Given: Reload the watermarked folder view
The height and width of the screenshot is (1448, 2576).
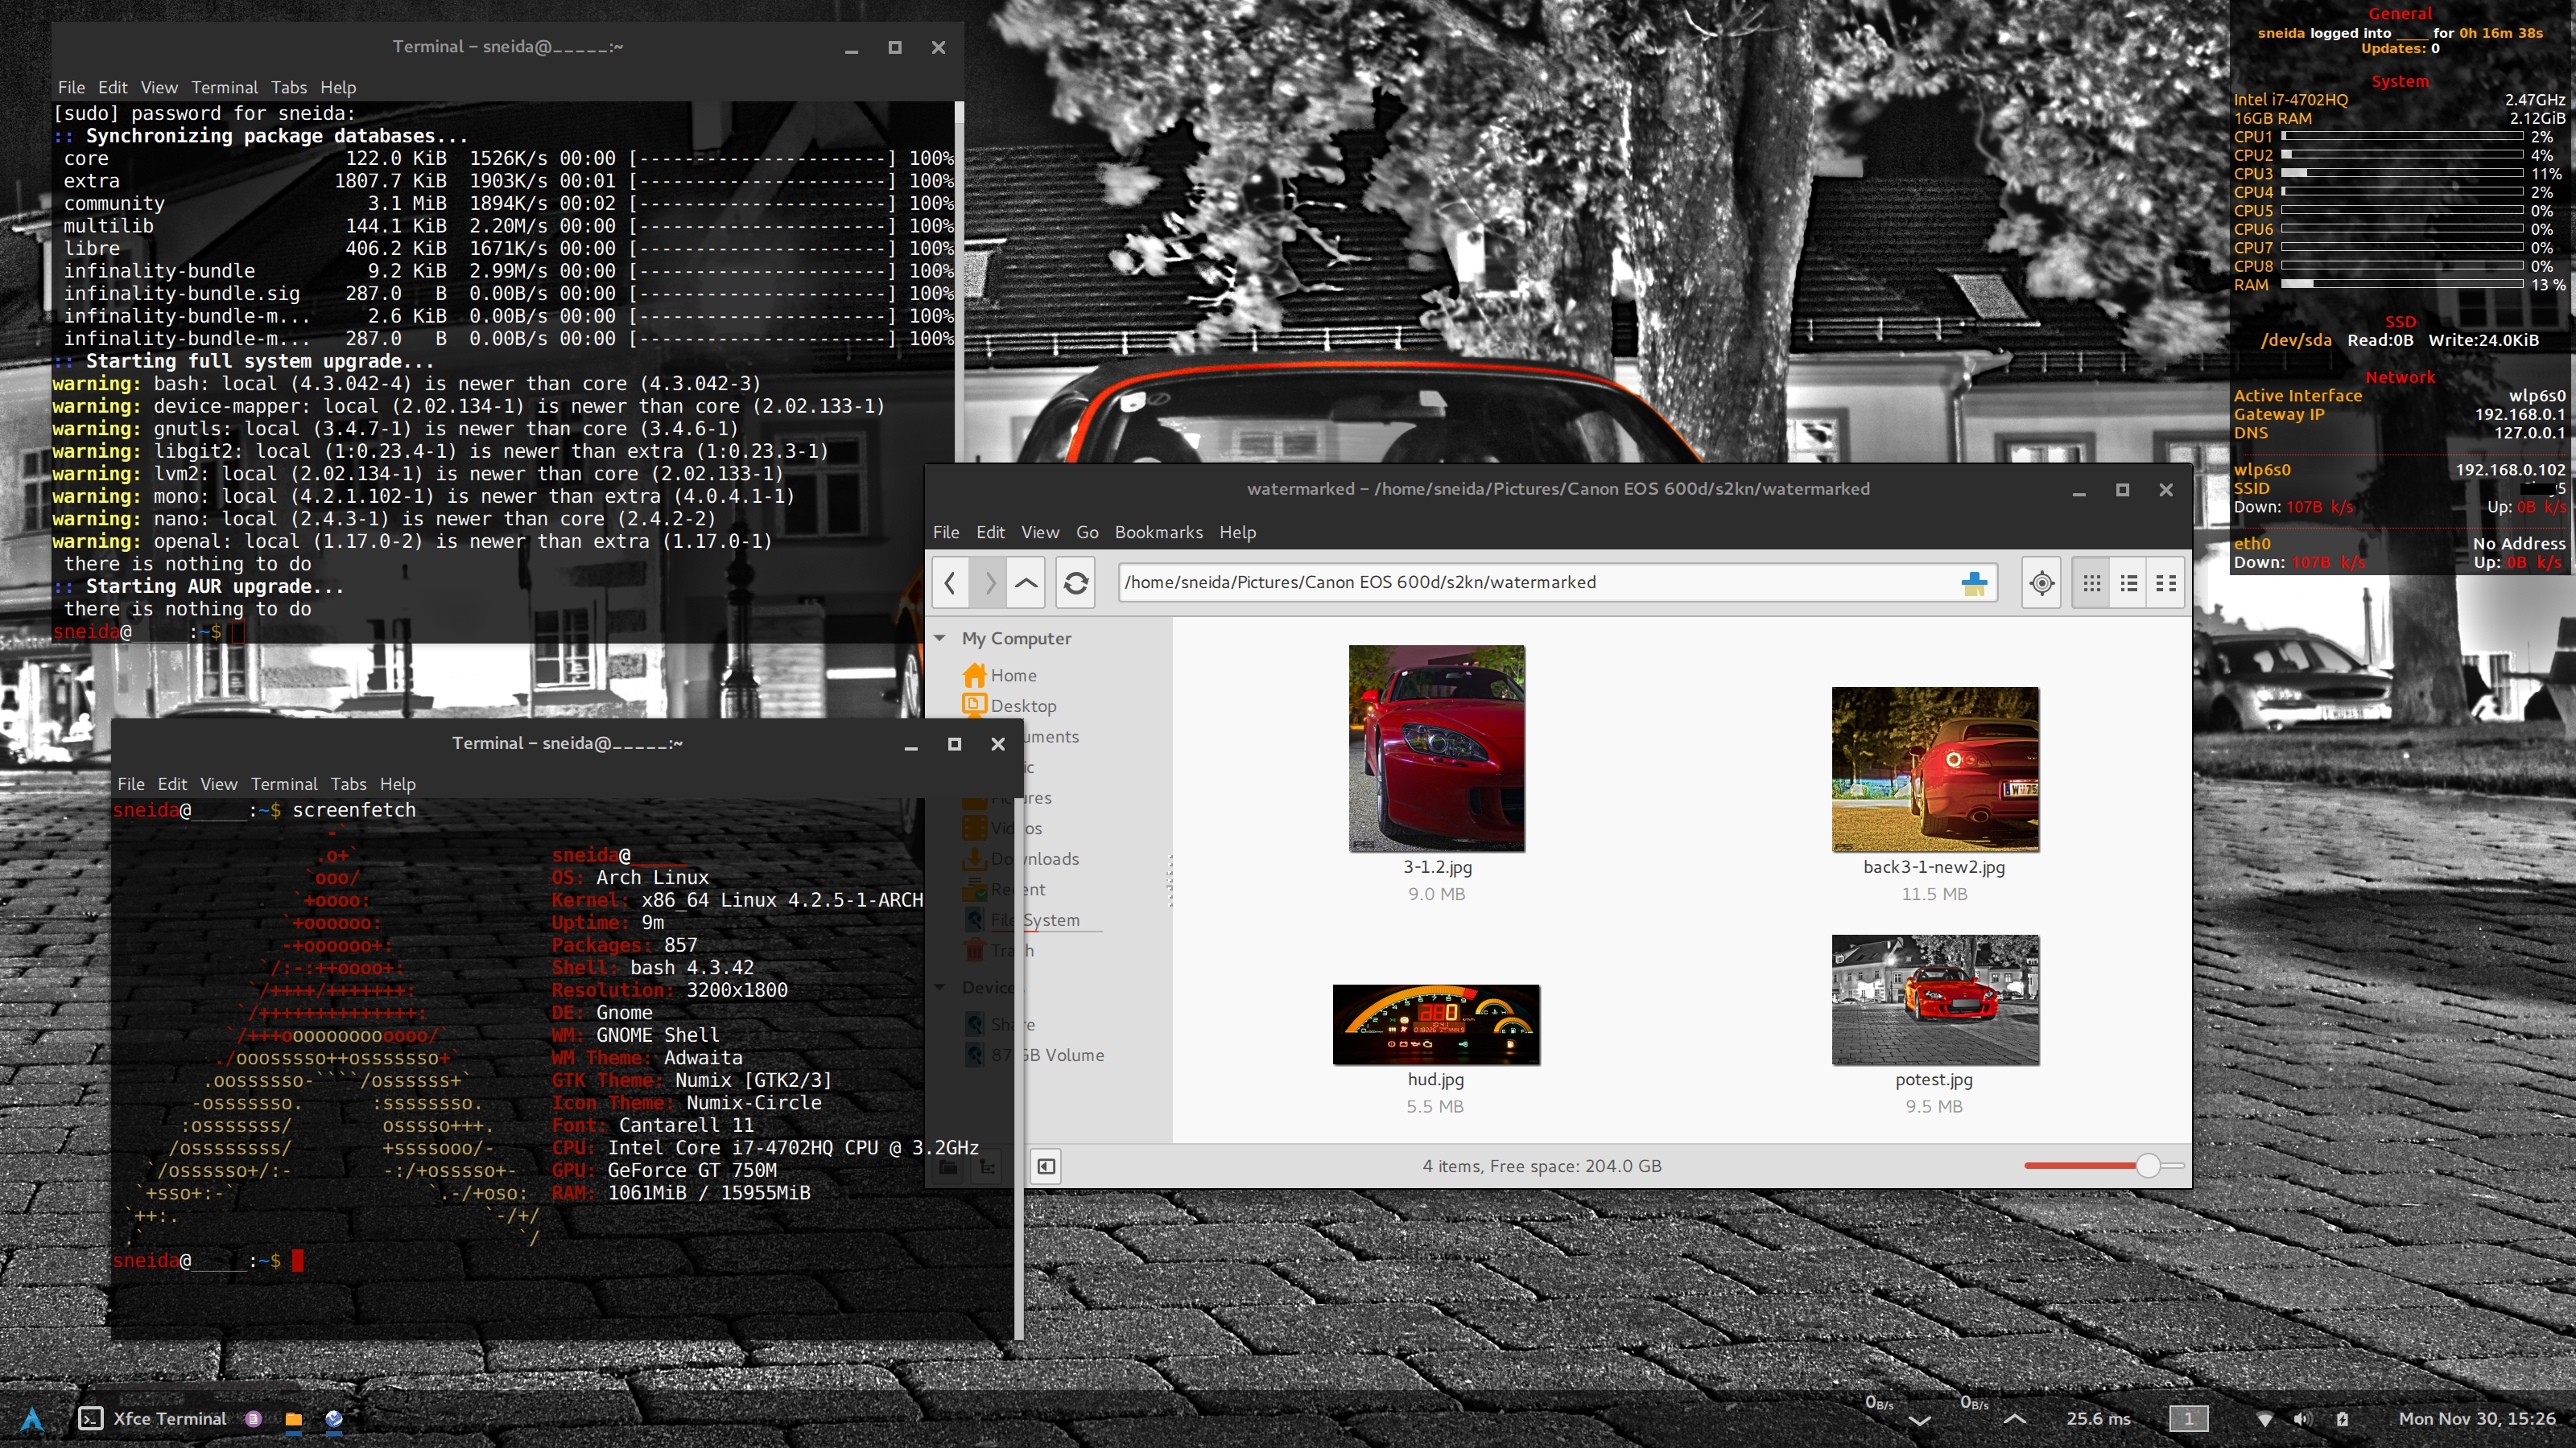Looking at the screenshot, I should [x=1076, y=582].
